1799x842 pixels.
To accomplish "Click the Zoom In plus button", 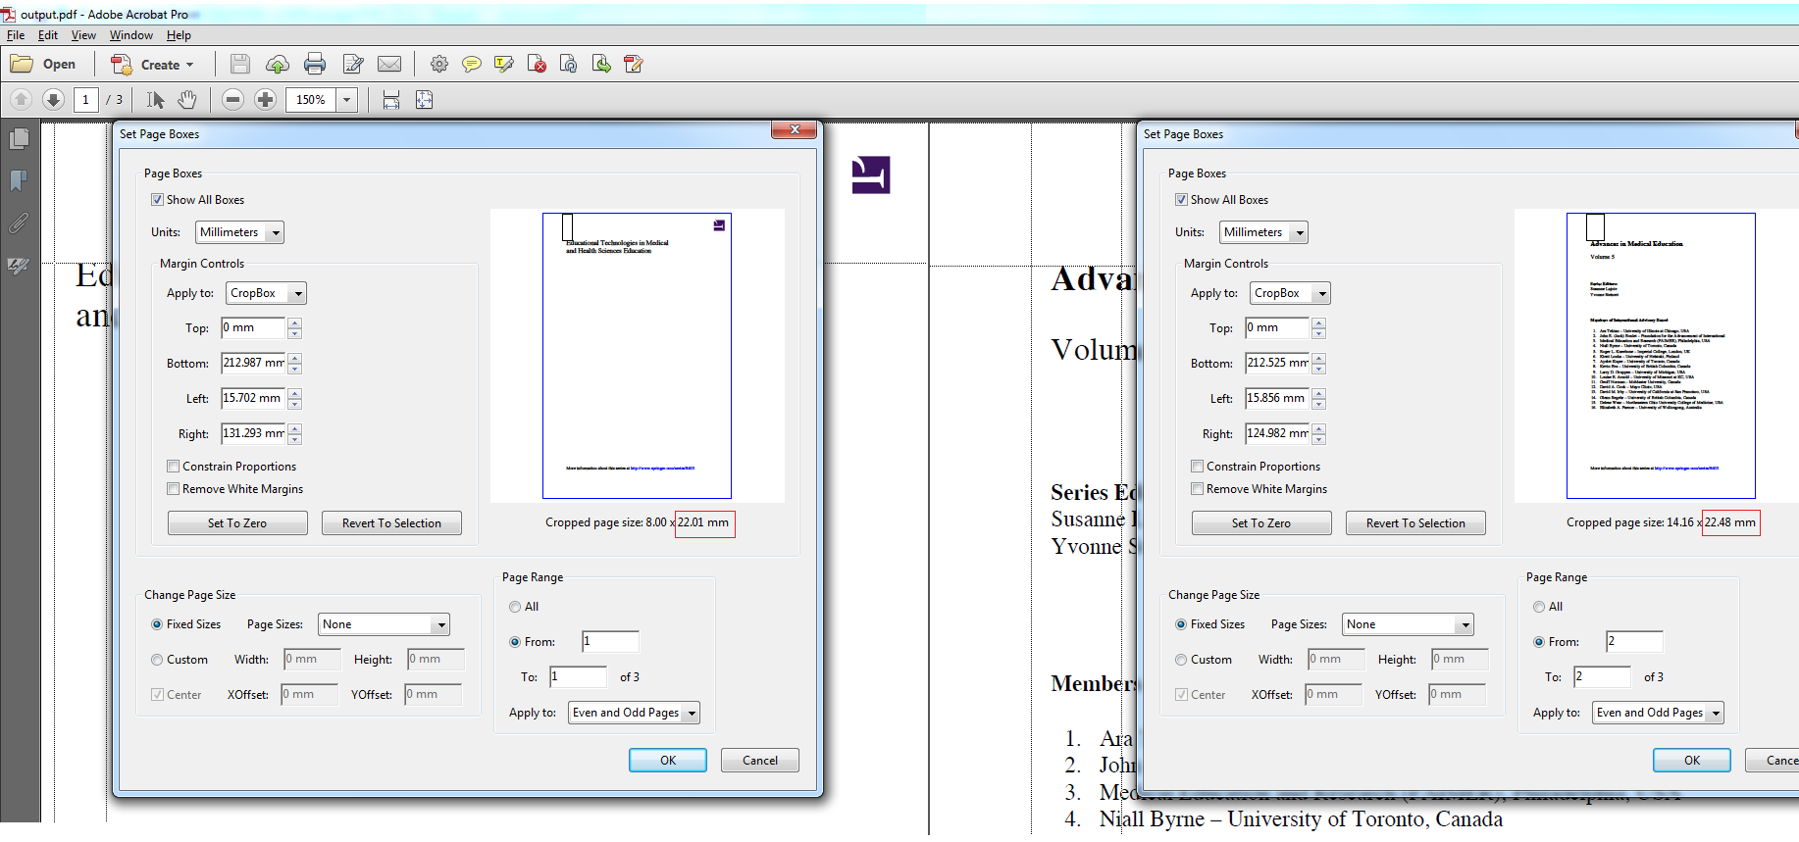I will pos(265,100).
